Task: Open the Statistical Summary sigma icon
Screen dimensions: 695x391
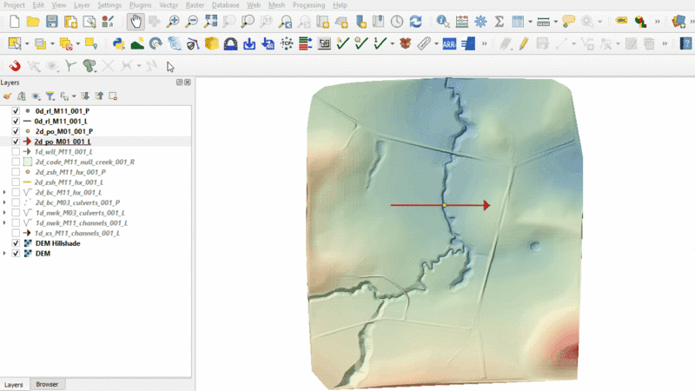Action: tap(500, 21)
